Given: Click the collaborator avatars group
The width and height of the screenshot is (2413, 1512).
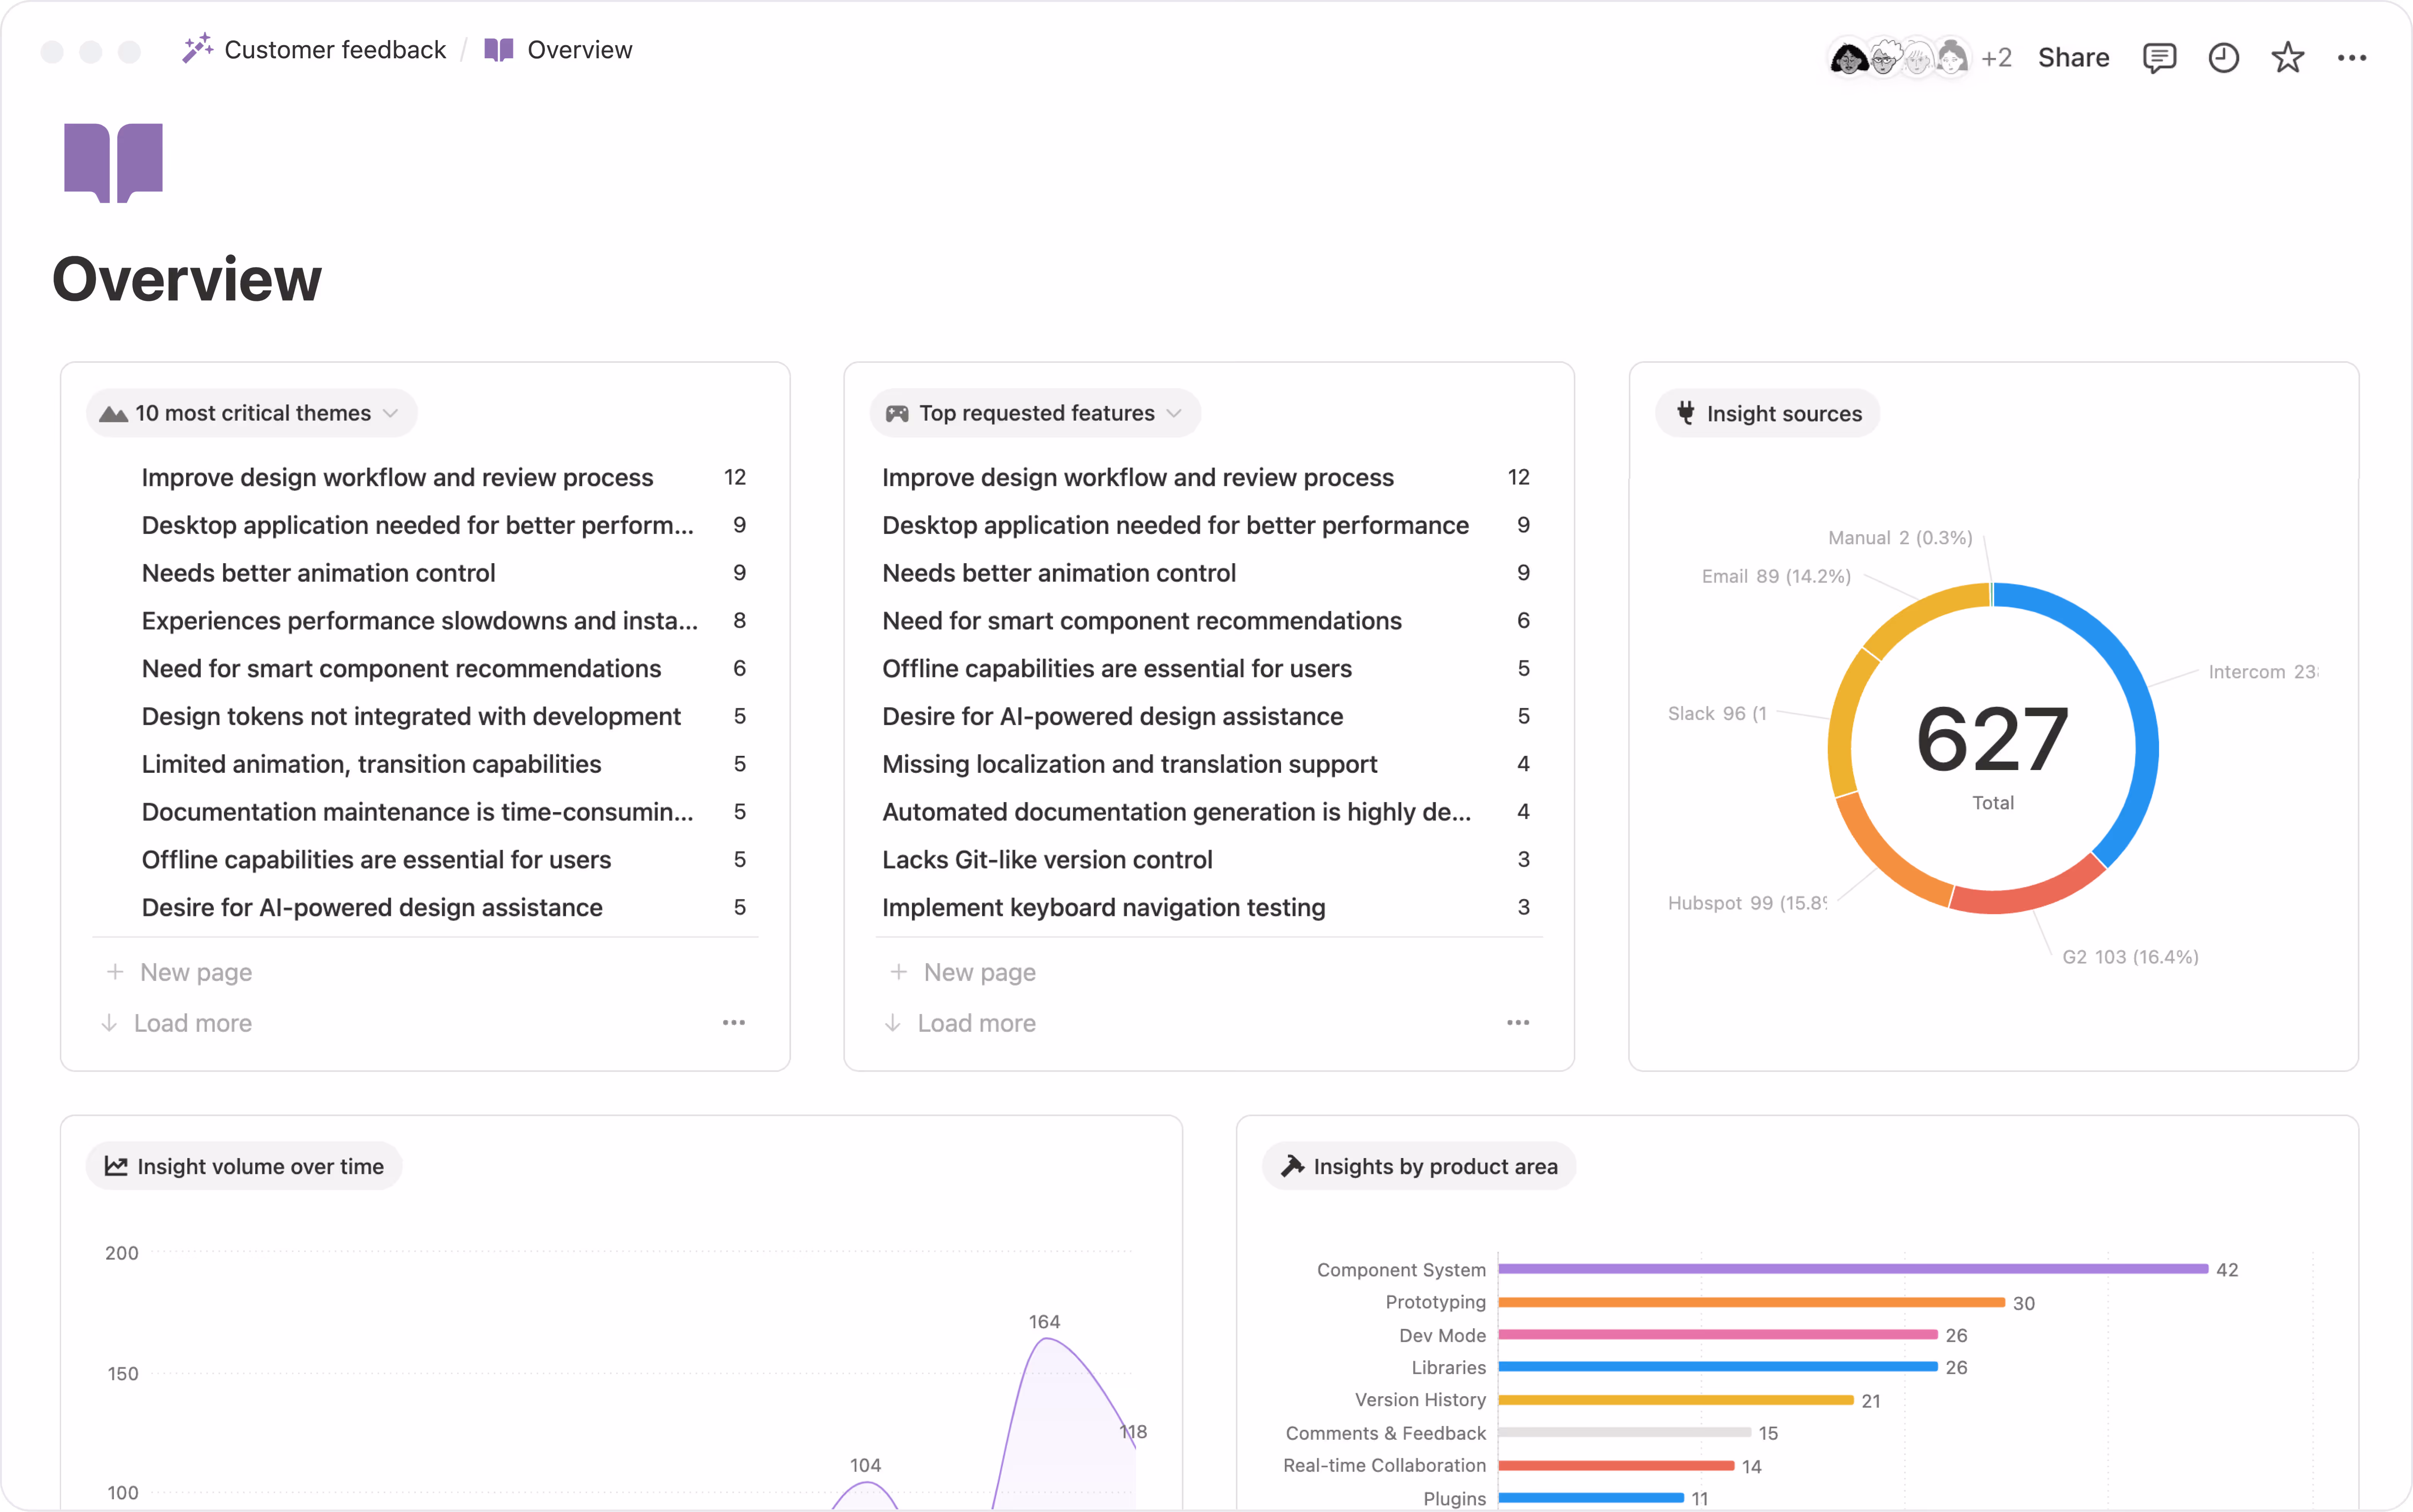Looking at the screenshot, I should 1898,58.
